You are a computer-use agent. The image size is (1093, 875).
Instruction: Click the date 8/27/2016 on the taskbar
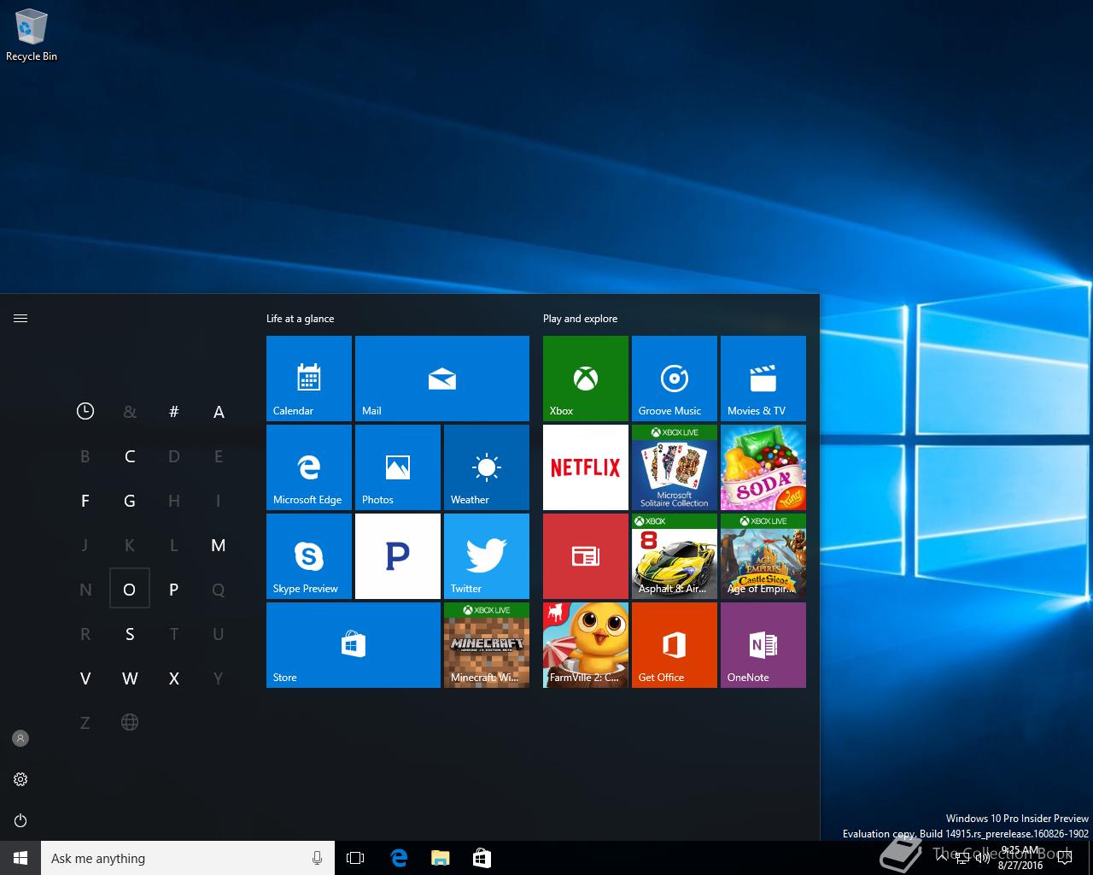[1020, 866]
